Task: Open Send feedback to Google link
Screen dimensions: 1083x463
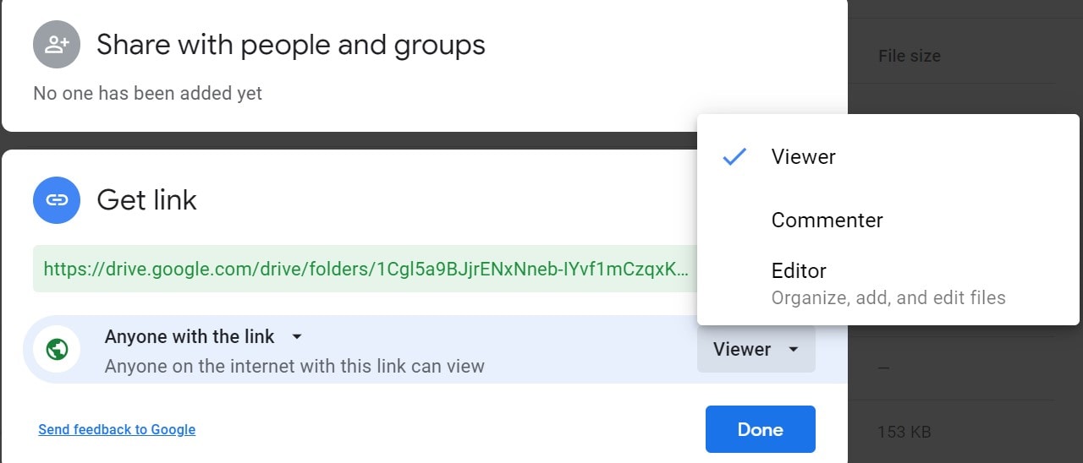Action: [x=117, y=429]
